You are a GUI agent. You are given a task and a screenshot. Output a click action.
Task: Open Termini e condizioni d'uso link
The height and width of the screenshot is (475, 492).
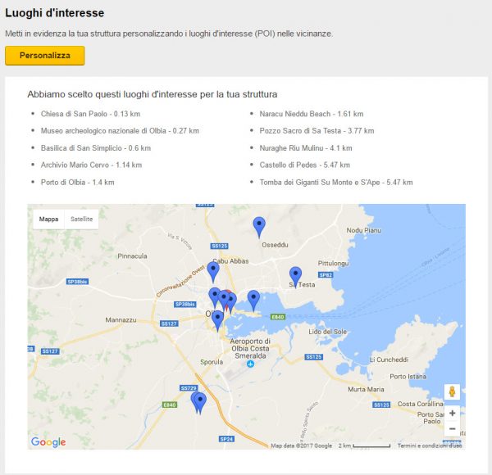(x=430, y=446)
